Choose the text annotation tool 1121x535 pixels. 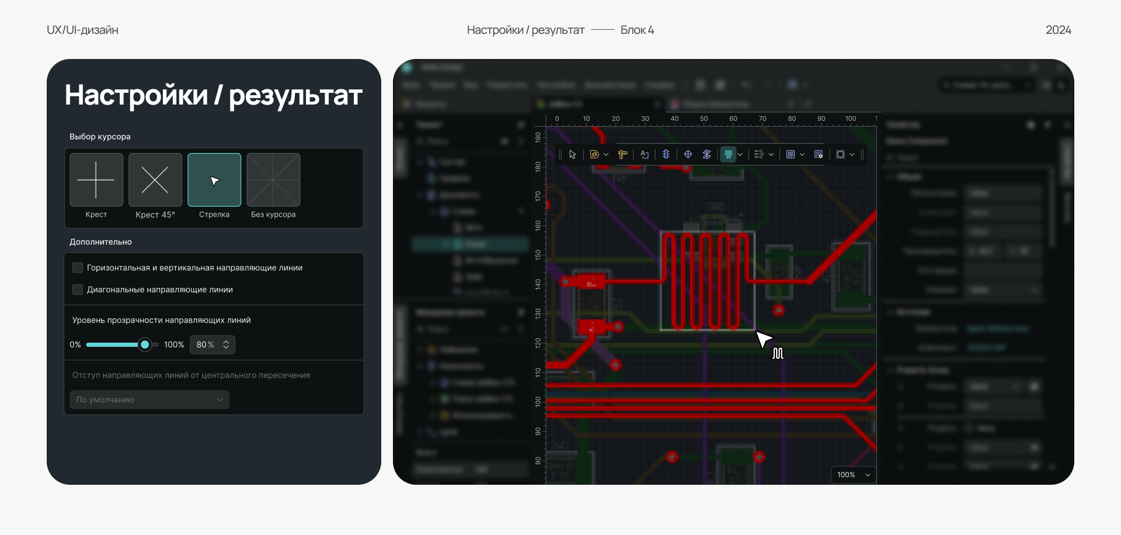point(645,155)
